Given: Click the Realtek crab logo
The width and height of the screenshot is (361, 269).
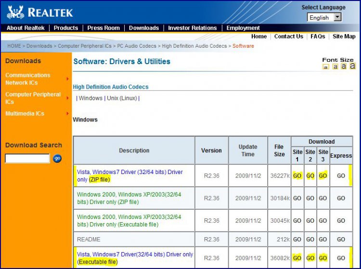Looking at the screenshot, I should coord(15,12).
